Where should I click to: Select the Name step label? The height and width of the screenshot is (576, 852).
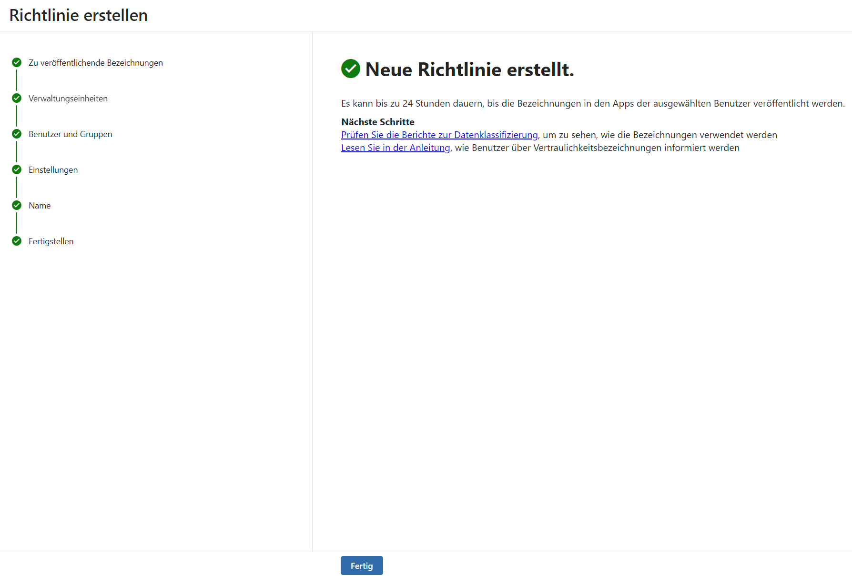click(x=40, y=206)
